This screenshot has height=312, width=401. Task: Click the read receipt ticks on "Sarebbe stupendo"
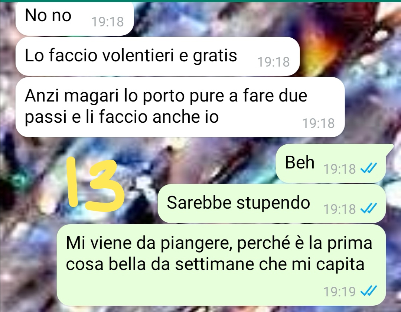(369, 208)
